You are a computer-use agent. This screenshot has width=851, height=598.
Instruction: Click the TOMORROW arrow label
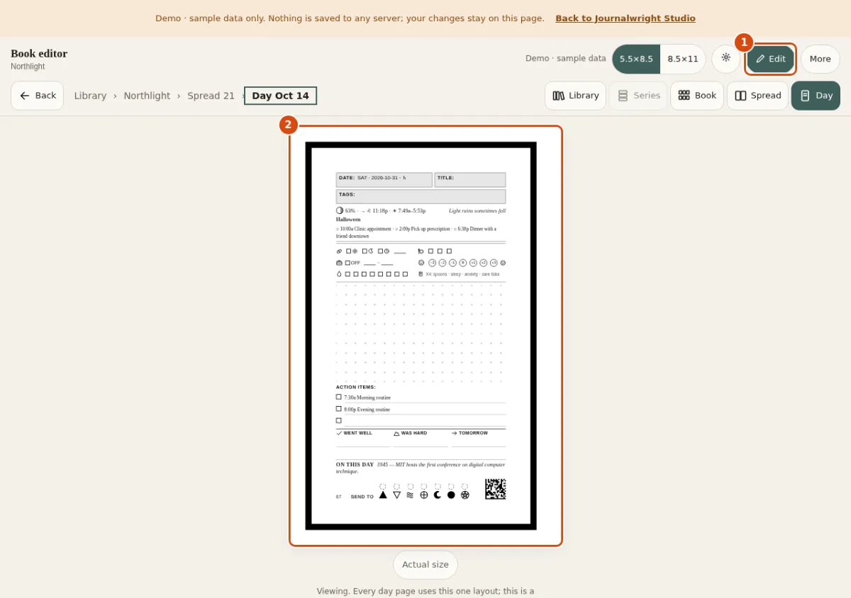[x=469, y=433]
